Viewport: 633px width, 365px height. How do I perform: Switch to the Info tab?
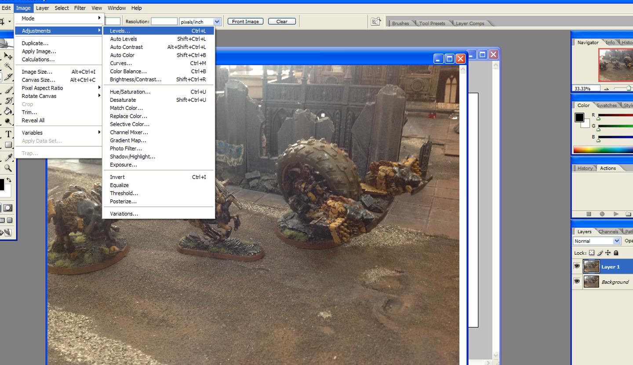pos(610,43)
